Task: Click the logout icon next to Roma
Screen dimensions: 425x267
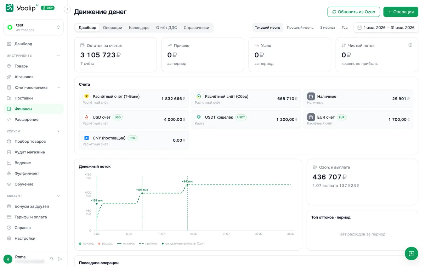Action: (60, 259)
